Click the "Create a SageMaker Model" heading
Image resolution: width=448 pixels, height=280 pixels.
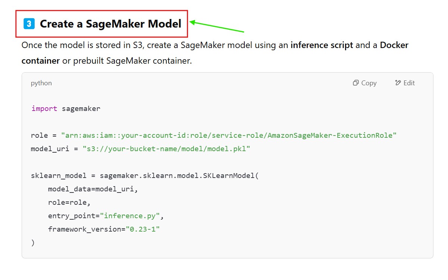coord(110,24)
